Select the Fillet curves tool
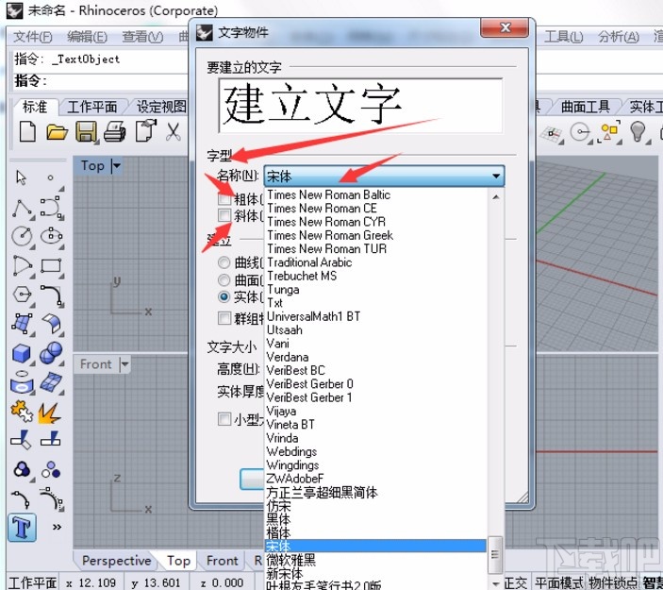This screenshot has width=663, height=590. (x=51, y=295)
